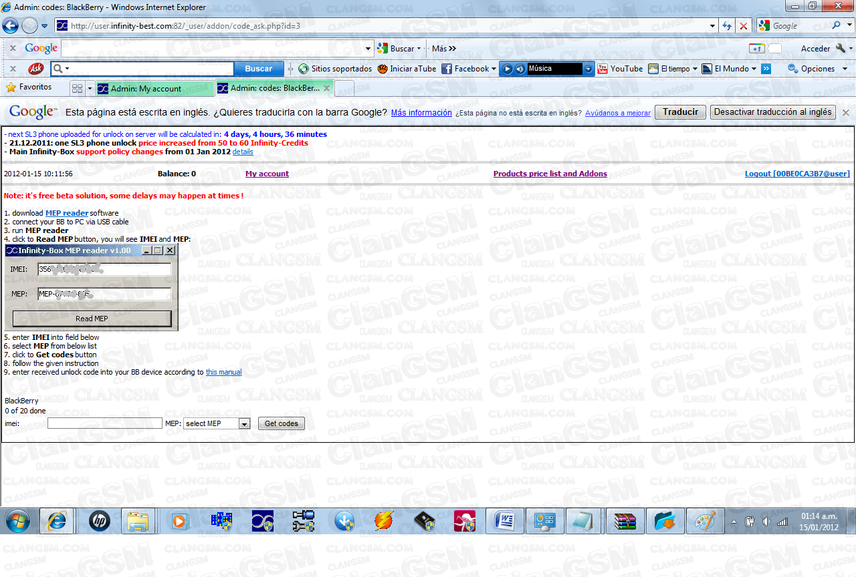The width and height of the screenshot is (856, 577).
Task: Expand more Ask toolbar items chevron
Action: (766, 69)
